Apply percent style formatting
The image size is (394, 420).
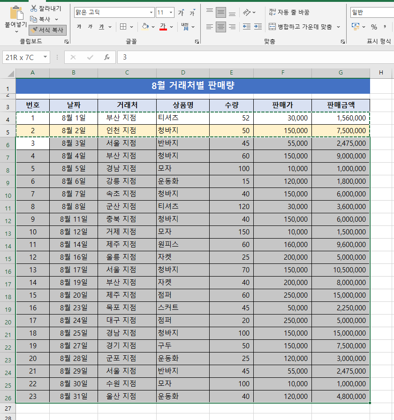[374, 27]
